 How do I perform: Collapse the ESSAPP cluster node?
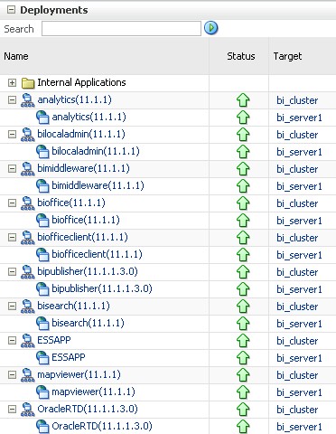pos(12,340)
